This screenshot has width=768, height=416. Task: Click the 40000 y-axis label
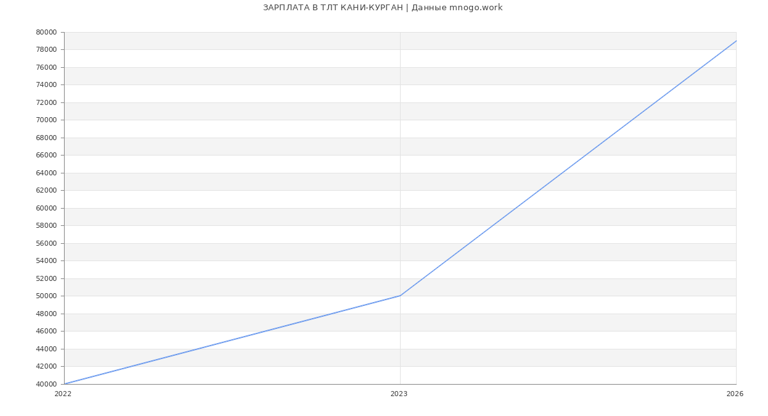click(46, 384)
